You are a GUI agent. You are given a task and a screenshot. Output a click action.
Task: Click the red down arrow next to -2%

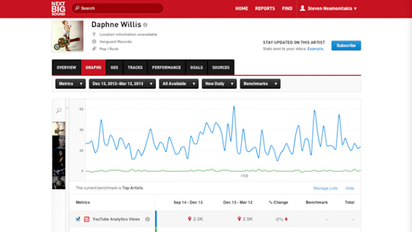tap(286, 219)
